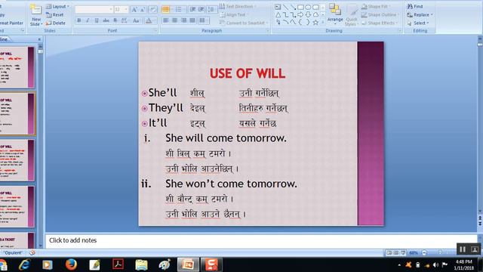
Task: Click to add notes field
Action: pos(261,240)
